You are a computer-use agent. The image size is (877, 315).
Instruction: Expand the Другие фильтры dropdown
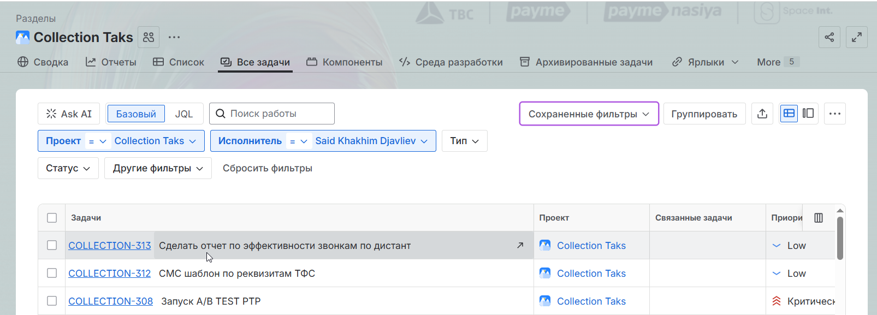pos(158,168)
